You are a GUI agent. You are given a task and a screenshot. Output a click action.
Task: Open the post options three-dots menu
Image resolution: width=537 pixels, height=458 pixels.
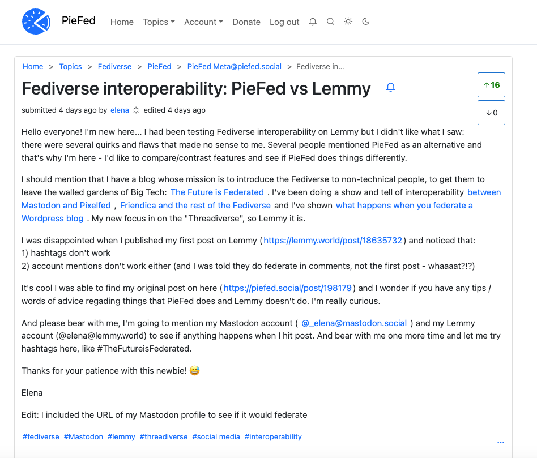[x=500, y=443]
